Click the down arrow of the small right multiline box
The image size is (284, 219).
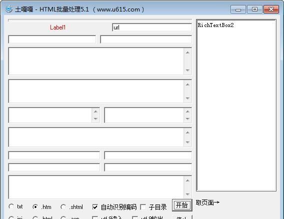pyautogui.click(x=187, y=119)
